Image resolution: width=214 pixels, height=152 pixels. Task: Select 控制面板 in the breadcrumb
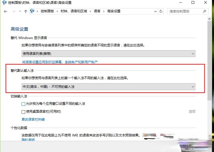[x=47, y=11]
